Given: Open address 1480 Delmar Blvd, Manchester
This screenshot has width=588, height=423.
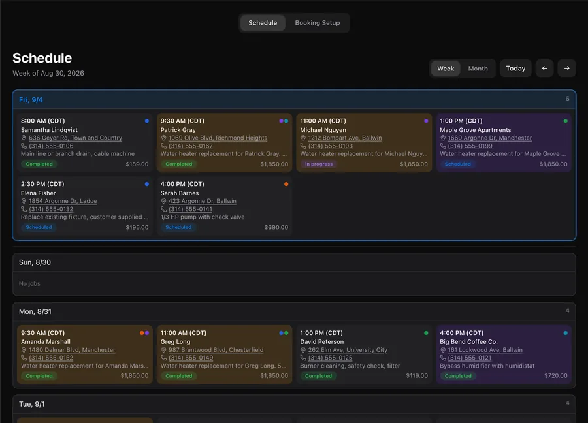Looking at the screenshot, I should pyautogui.click(x=72, y=350).
